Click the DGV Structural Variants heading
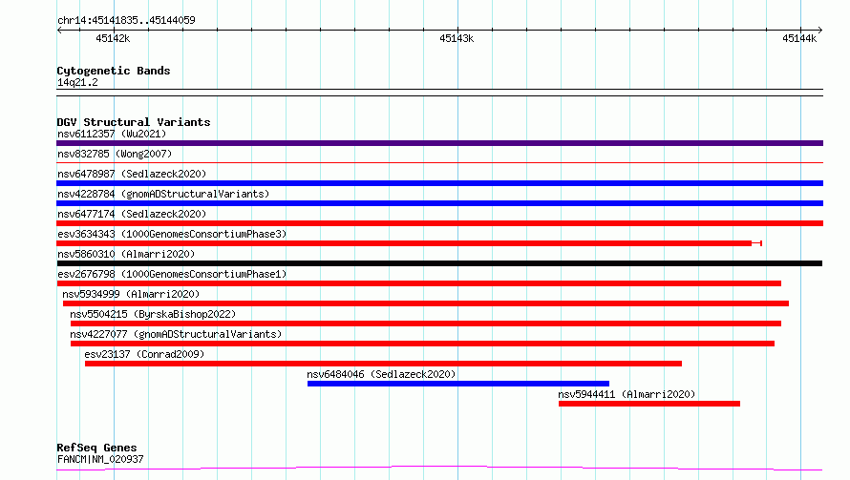Image resolution: width=850 pixels, height=480 pixels. click(x=134, y=122)
